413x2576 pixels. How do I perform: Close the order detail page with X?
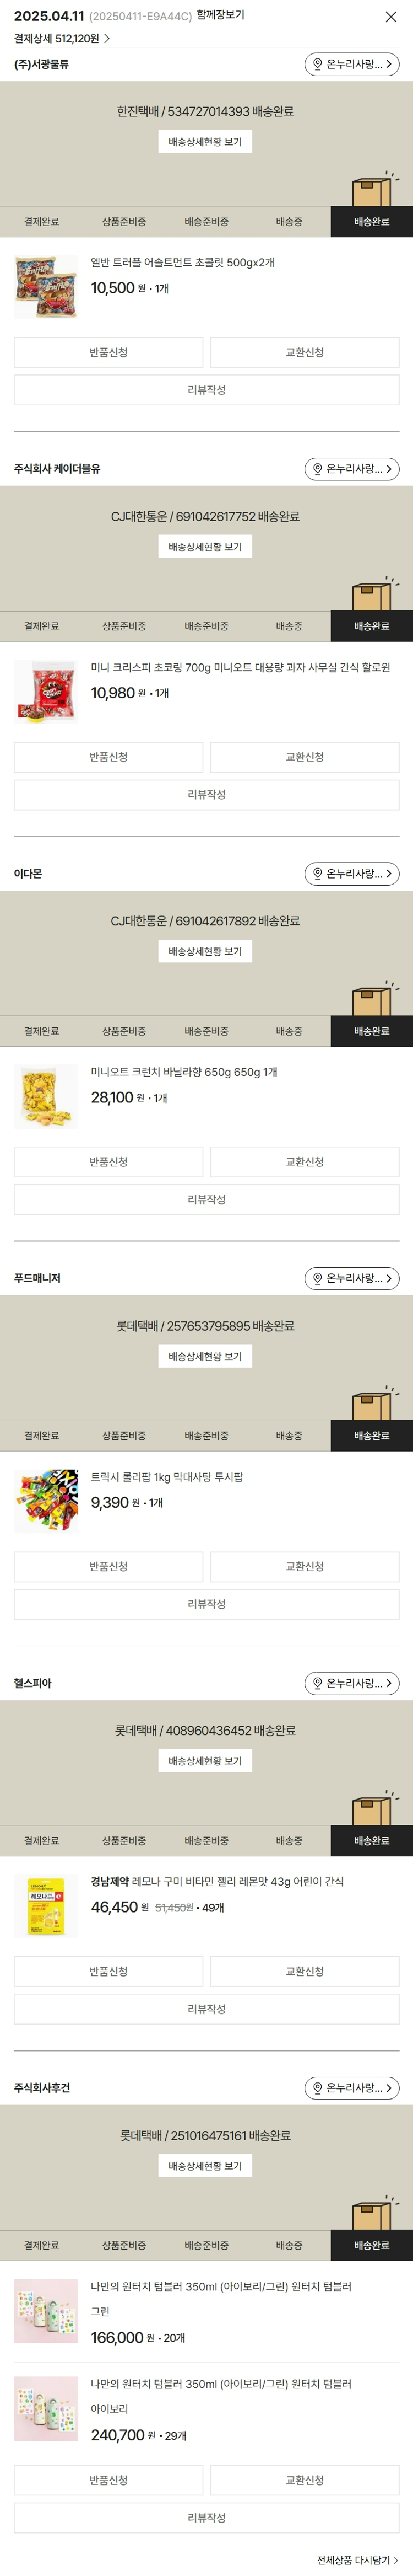pos(391,17)
